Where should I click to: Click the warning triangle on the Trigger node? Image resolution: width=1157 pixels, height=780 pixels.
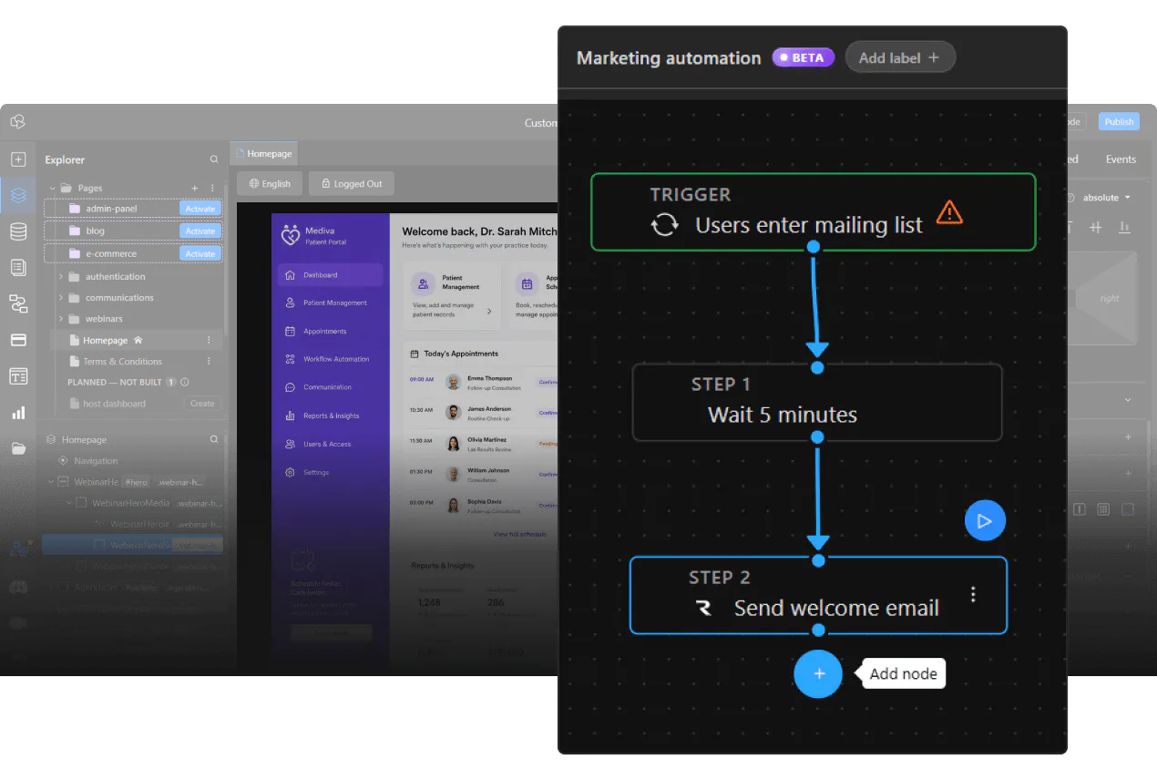(x=949, y=211)
